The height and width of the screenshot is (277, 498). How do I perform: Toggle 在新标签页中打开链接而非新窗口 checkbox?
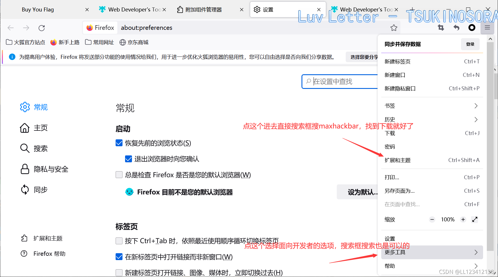coord(119,257)
